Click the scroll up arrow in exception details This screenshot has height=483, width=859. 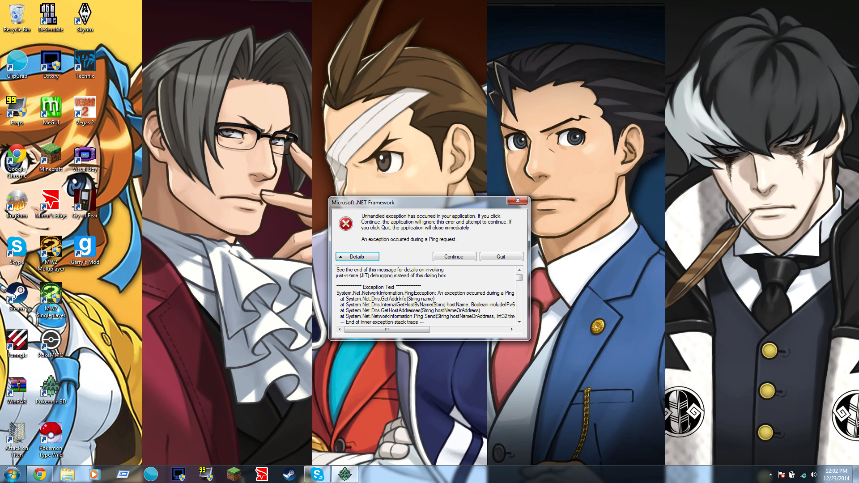coord(519,270)
